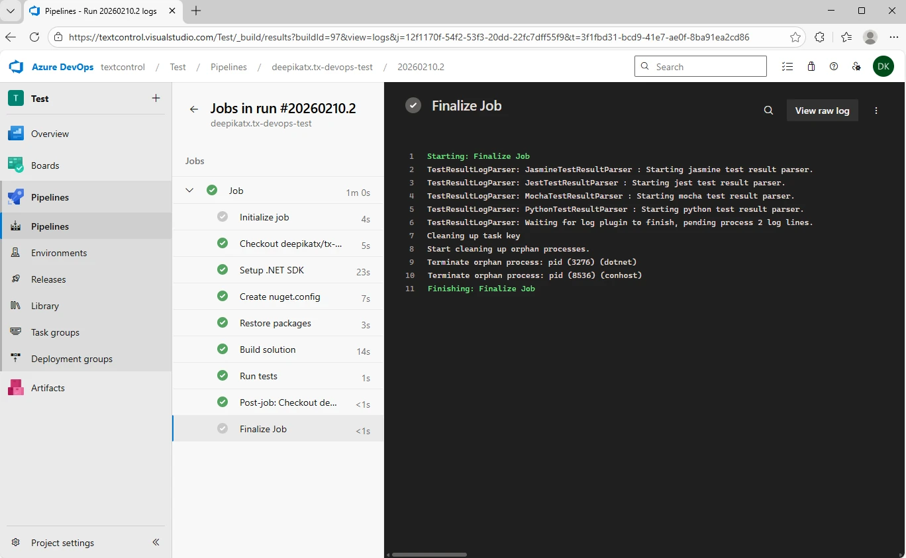906x558 pixels.
Task: Open the browser tab search dropdown
Action: click(11, 11)
